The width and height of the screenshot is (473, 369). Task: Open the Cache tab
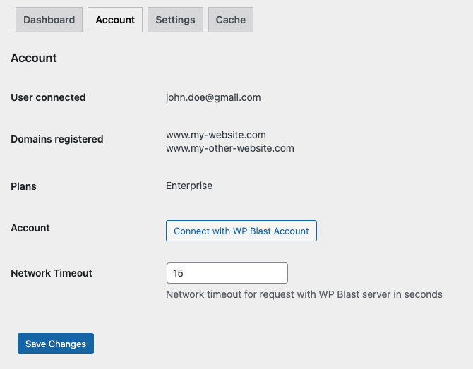pos(230,20)
